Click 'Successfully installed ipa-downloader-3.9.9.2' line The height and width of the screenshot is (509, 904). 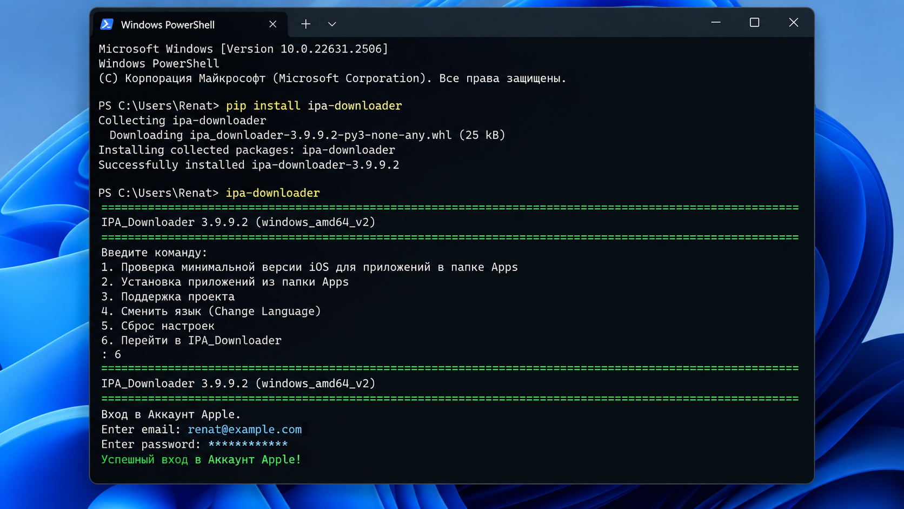click(x=249, y=165)
